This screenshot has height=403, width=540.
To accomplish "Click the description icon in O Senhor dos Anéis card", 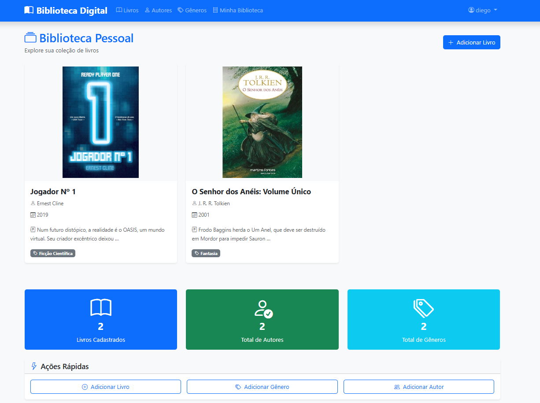I will tap(194, 230).
